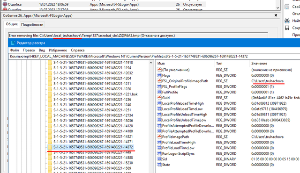Image resolution: width=300 pixels, height=173 pixels.
Task: Select key ending 14321 in tree
Action: (93, 137)
